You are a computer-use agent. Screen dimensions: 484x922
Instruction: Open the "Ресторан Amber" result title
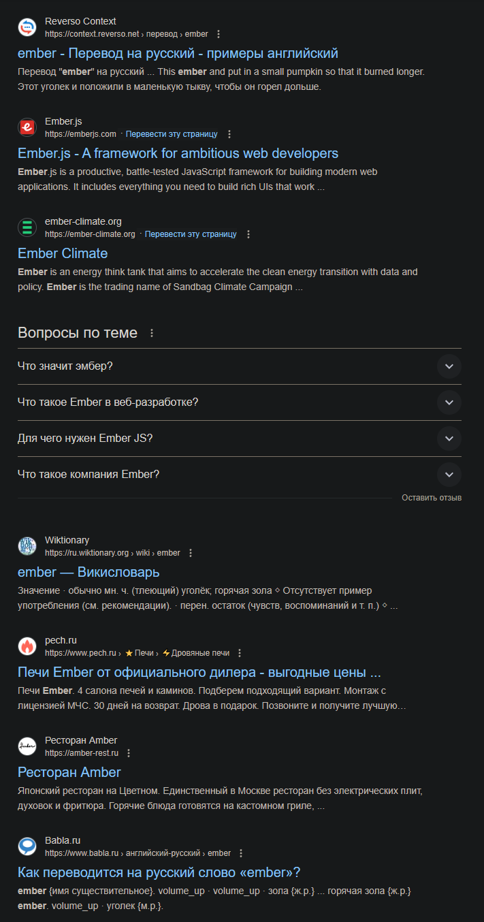coord(69,772)
